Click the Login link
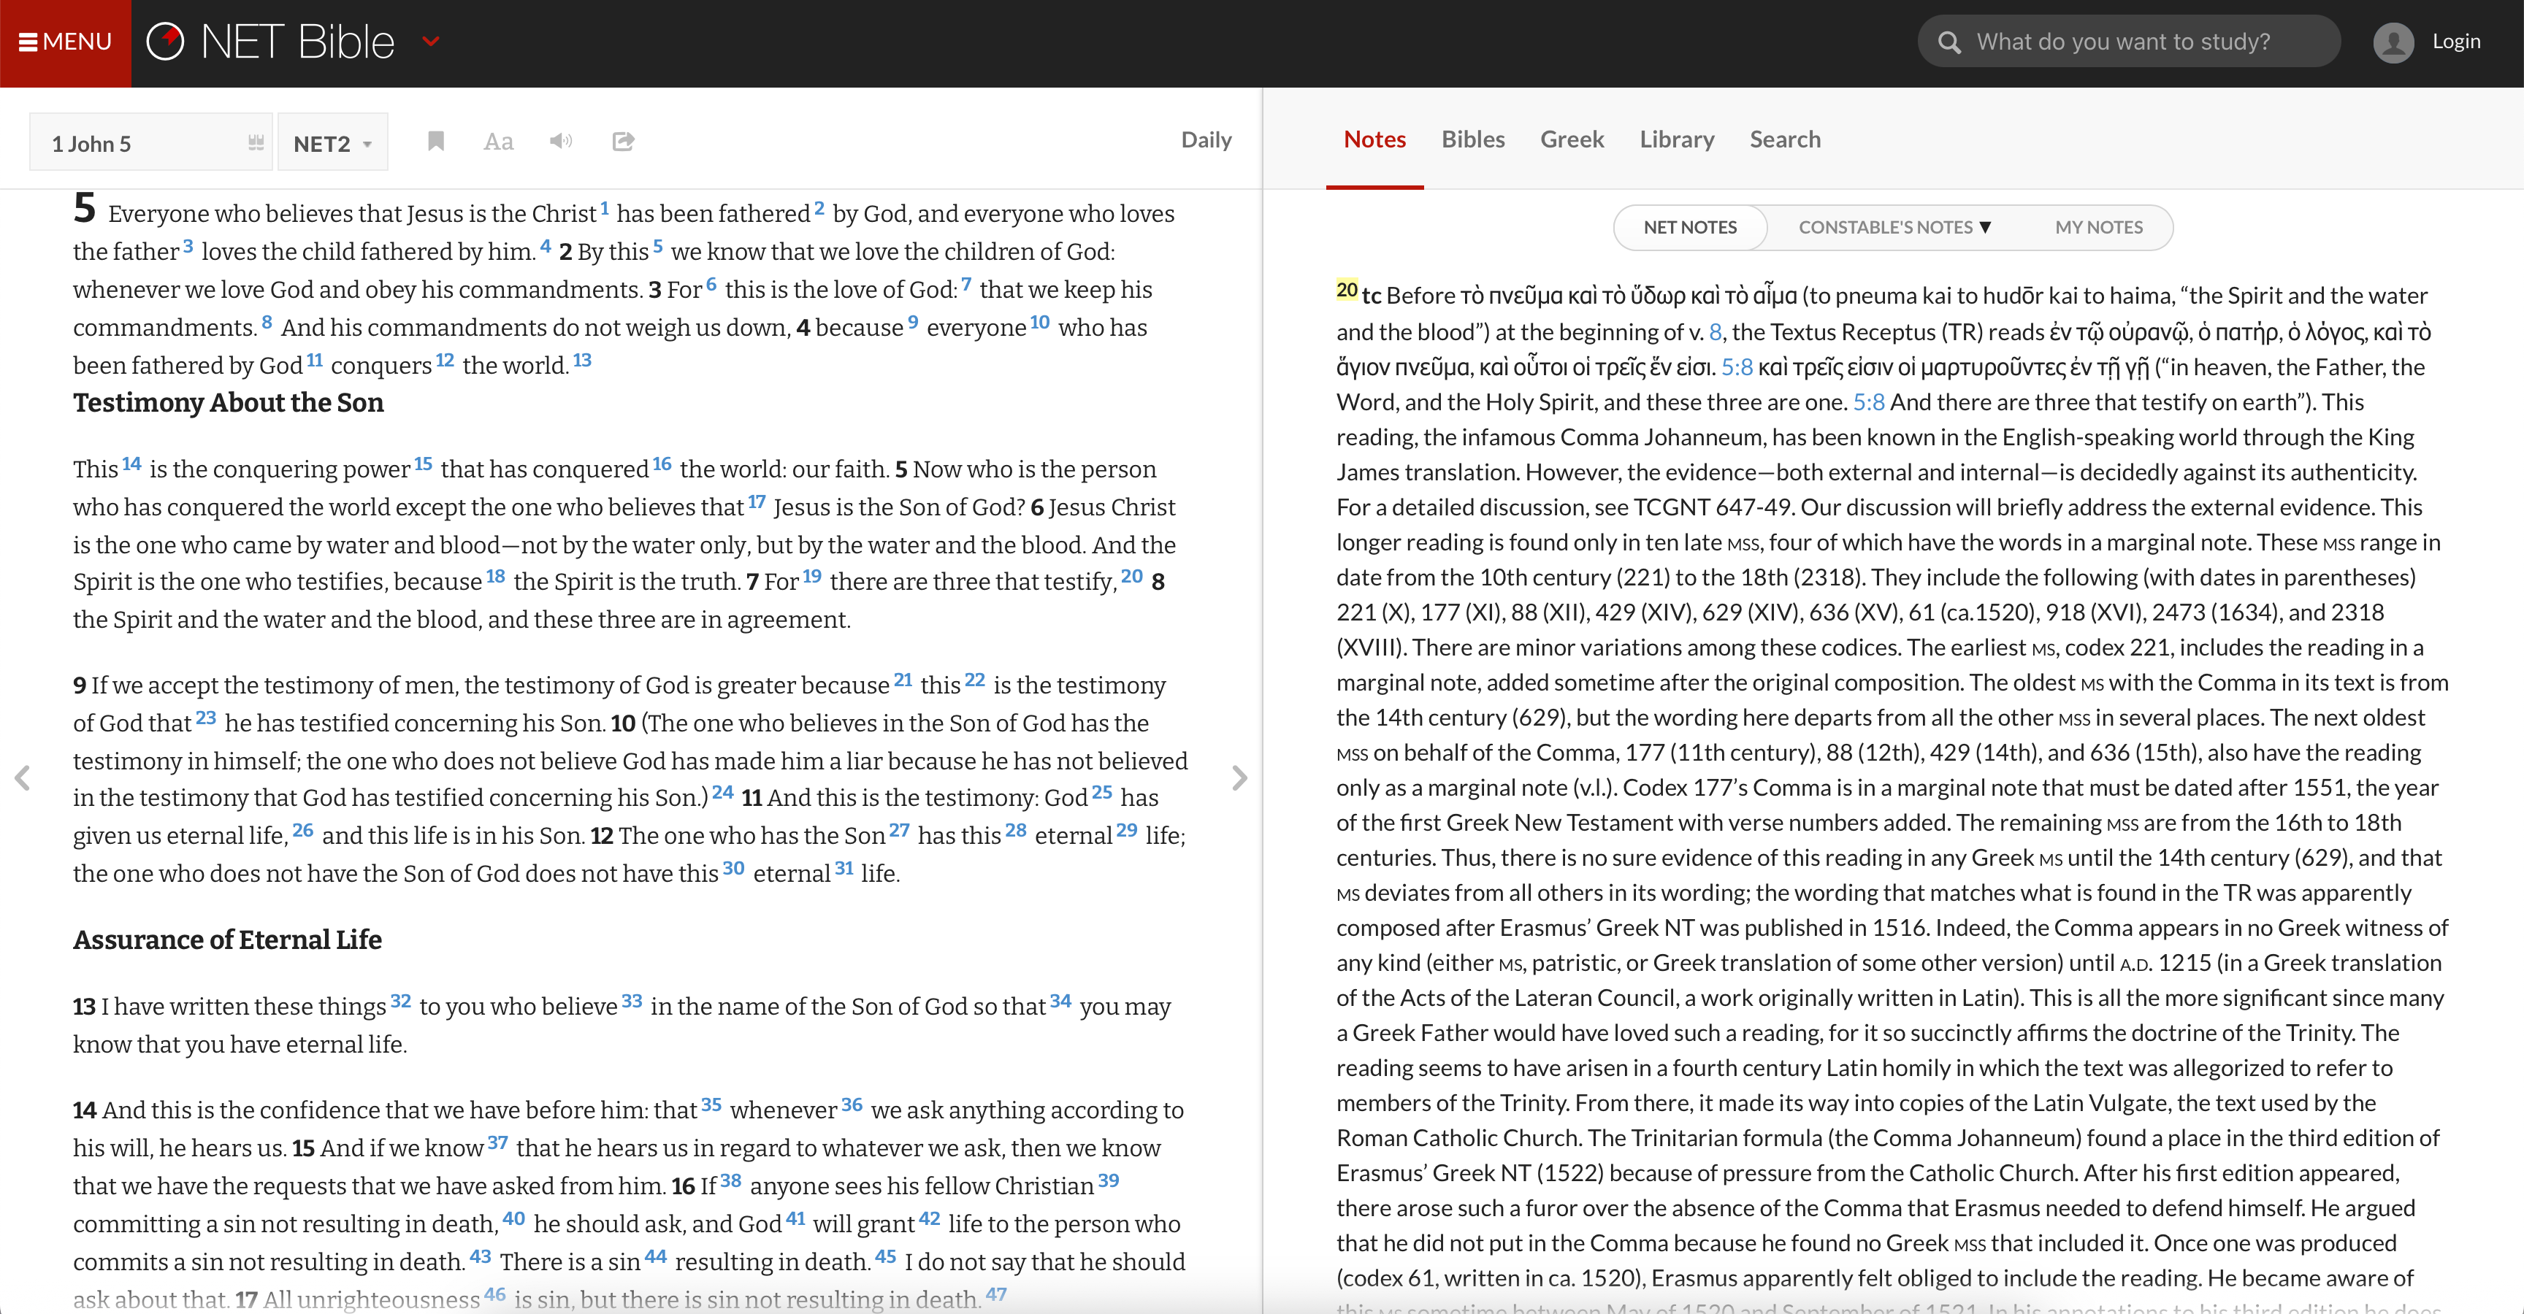The image size is (2524, 1314). (2455, 41)
